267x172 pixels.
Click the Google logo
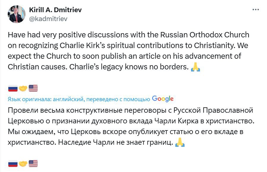click(x=163, y=99)
